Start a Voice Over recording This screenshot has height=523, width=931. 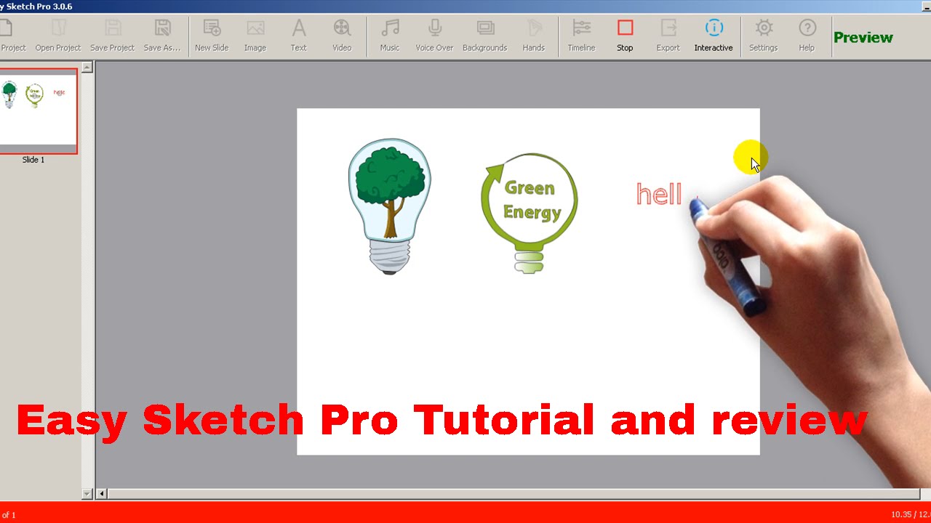434,36
